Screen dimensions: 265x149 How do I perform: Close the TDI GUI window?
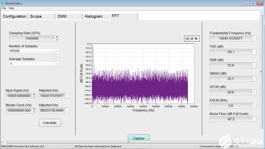point(260,3)
